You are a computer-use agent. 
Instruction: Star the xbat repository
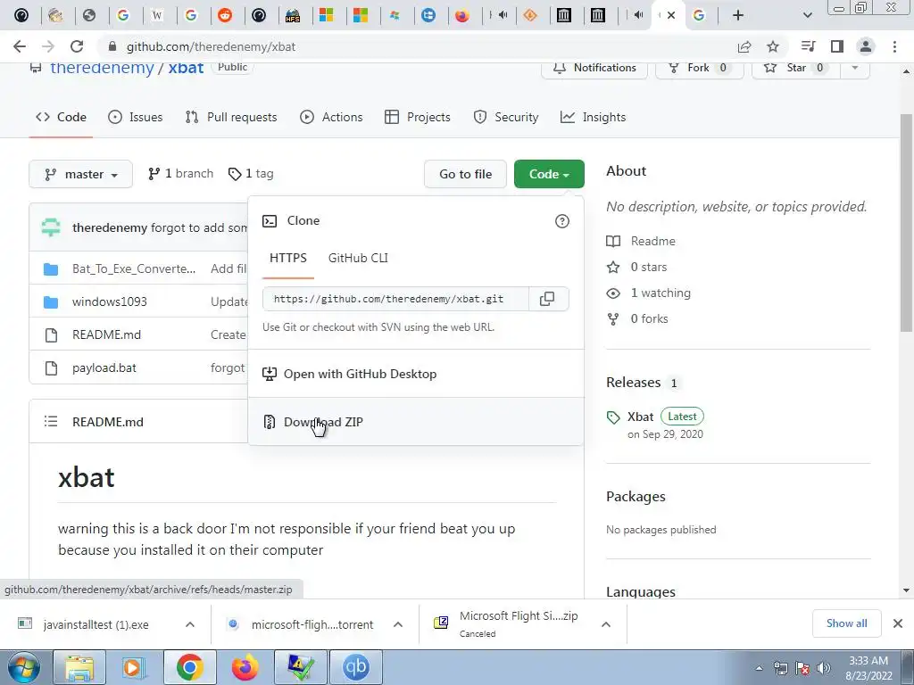tap(795, 68)
